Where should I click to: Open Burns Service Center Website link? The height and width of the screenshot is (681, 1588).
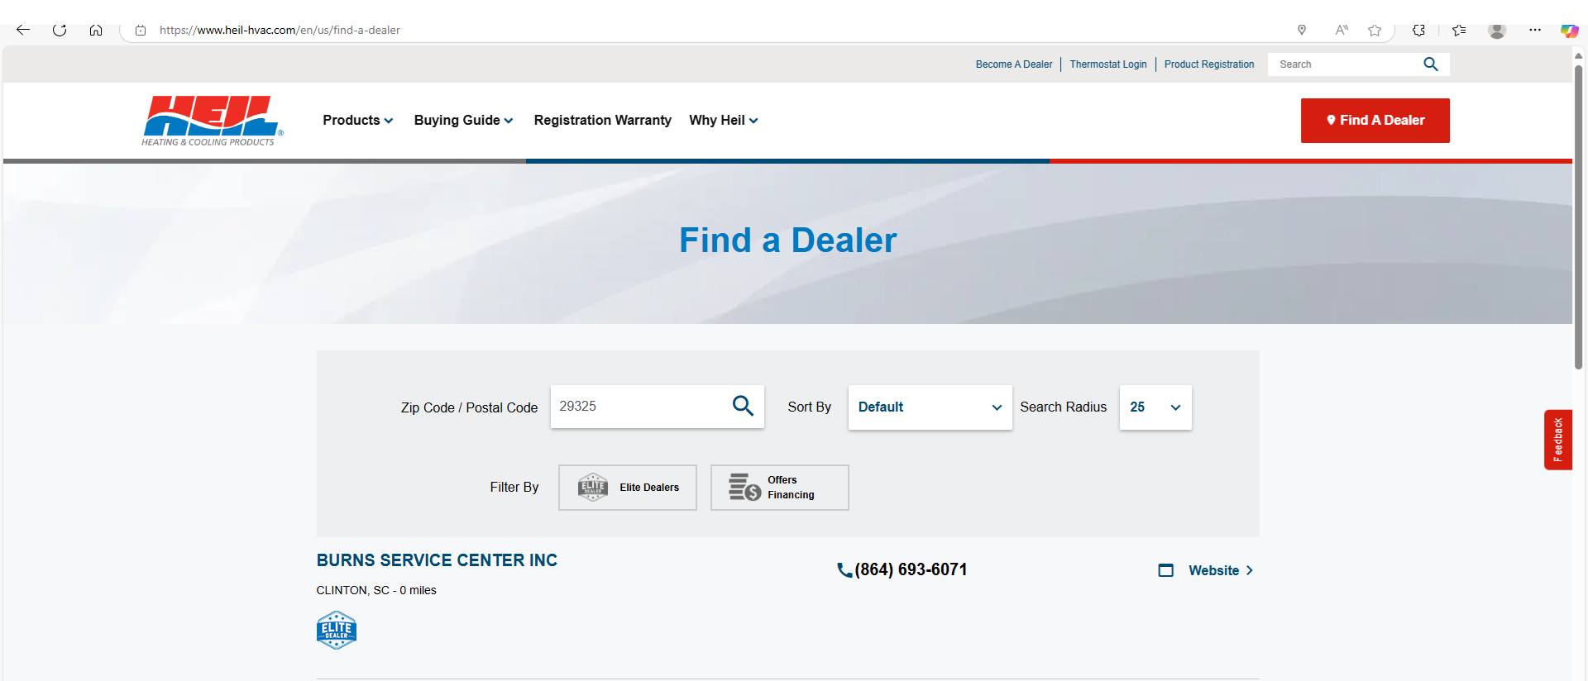click(x=1221, y=570)
